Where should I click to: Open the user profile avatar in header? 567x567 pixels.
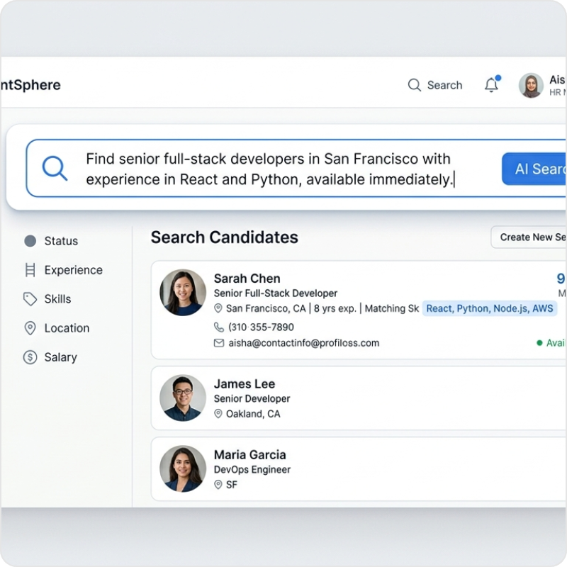[531, 85]
